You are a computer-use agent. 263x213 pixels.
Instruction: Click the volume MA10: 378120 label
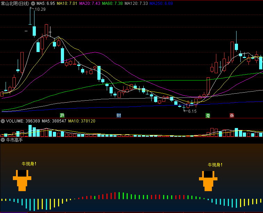point(82,121)
